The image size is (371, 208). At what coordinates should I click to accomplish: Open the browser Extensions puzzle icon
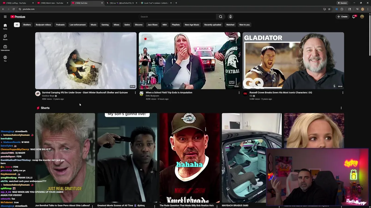(342, 9)
